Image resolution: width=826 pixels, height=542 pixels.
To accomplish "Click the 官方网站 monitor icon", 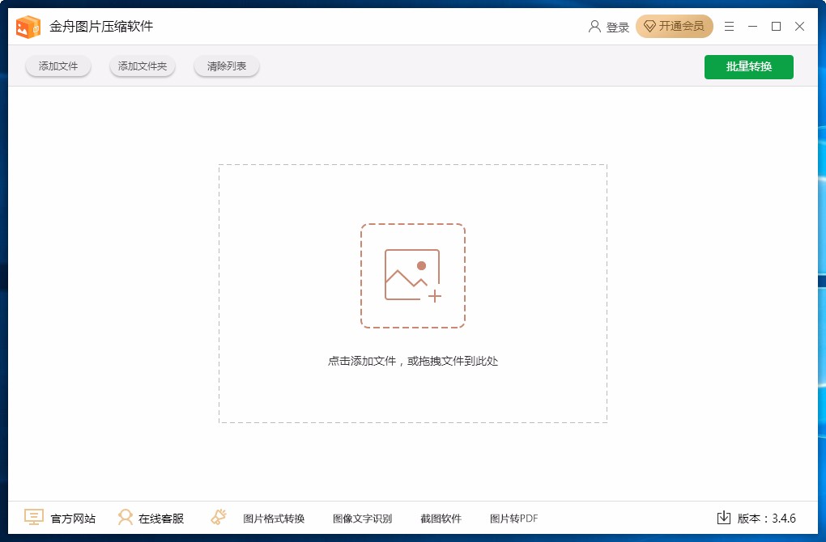I will 33,517.
